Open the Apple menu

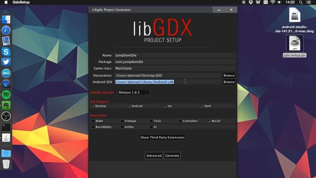pos(6,2)
